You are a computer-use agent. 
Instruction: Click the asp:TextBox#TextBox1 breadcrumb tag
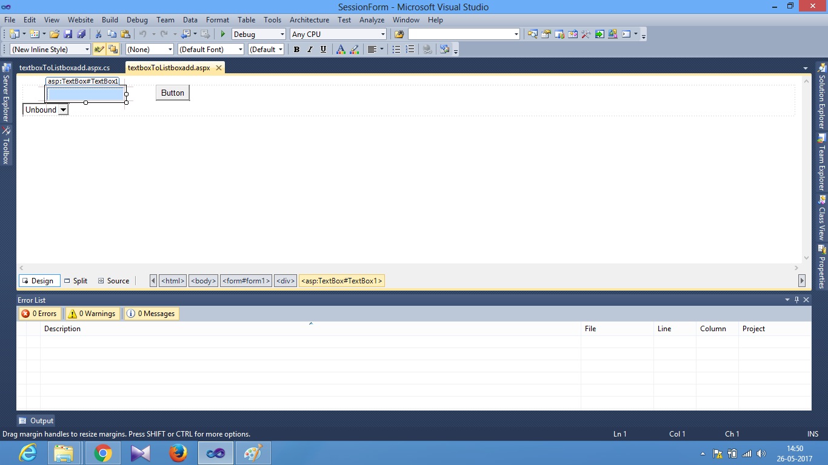342,280
